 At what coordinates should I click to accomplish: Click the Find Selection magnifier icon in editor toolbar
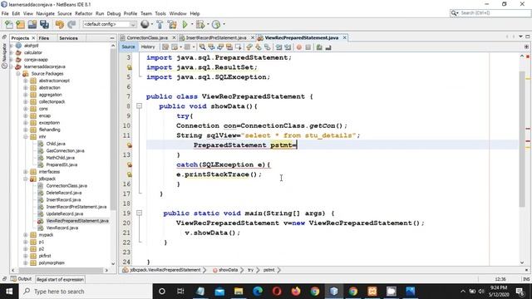pos(202,47)
